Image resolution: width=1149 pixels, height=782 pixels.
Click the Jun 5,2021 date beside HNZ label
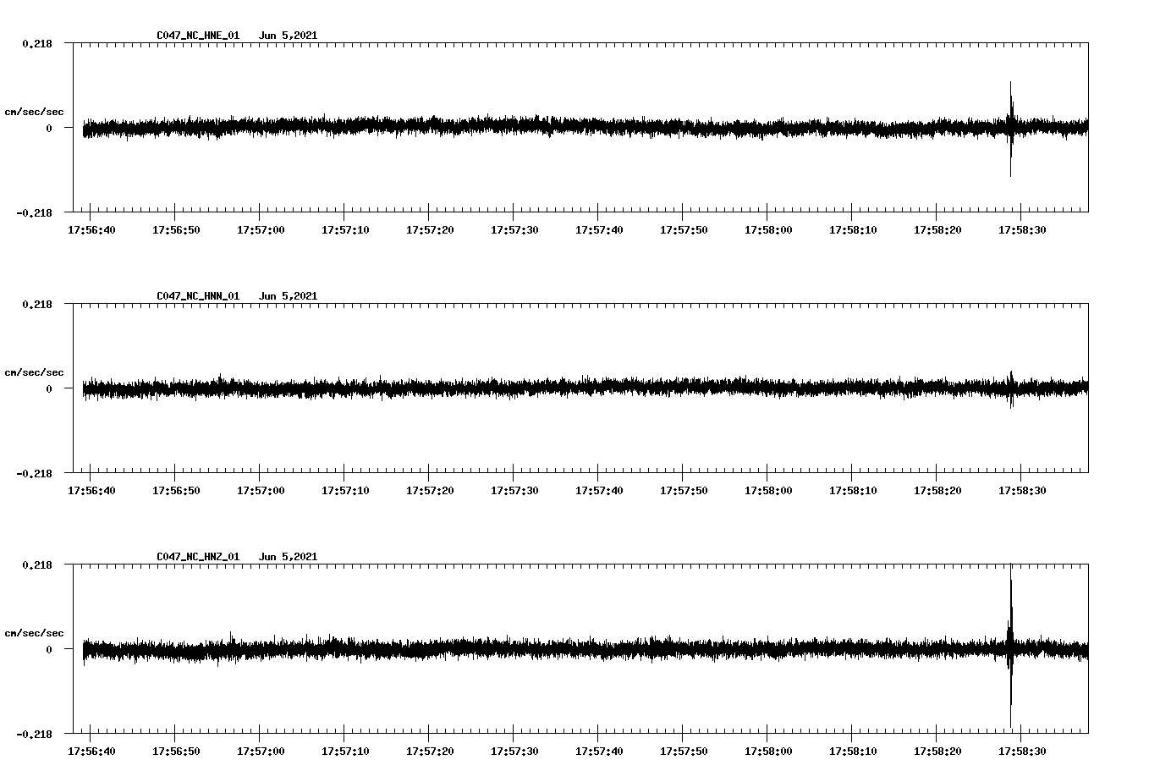coord(289,556)
